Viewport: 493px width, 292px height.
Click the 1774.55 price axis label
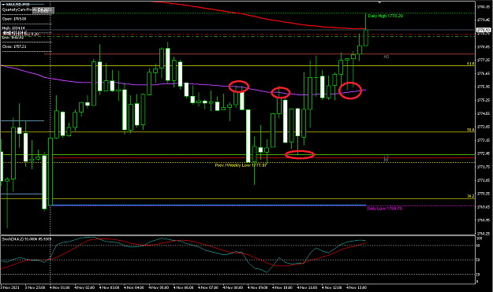(484, 113)
